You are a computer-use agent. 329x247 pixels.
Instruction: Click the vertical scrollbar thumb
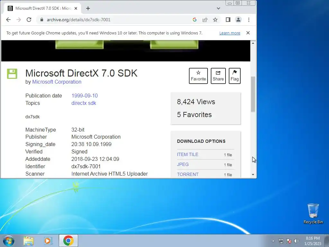[253, 94]
